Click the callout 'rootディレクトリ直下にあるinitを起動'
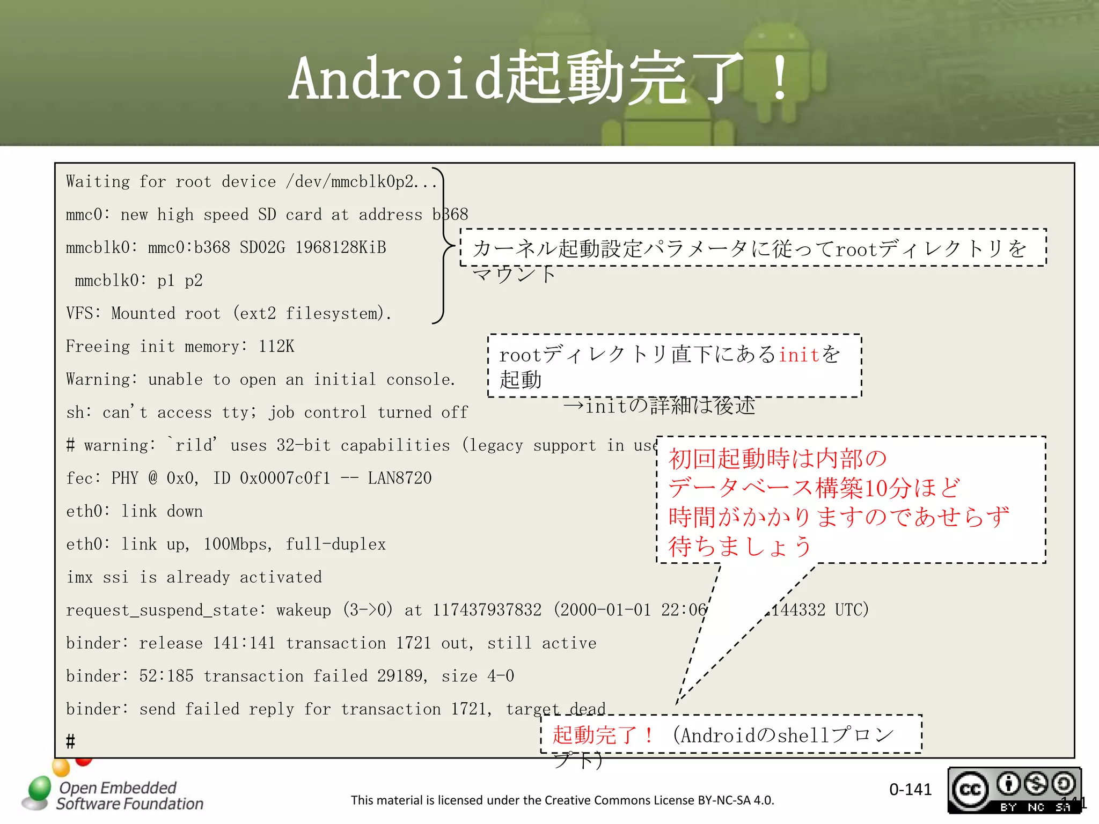 [675, 366]
